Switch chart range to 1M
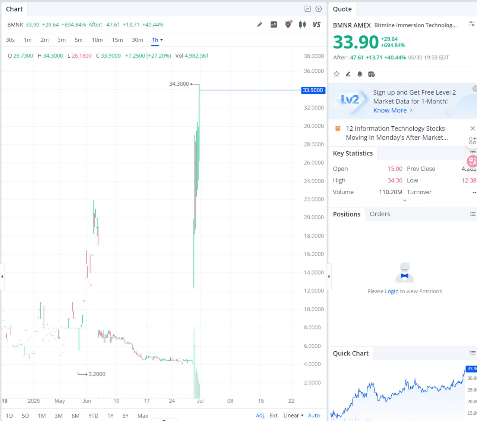Image resolution: width=477 pixels, height=421 pixels. pyautogui.click(x=42, y=416)
